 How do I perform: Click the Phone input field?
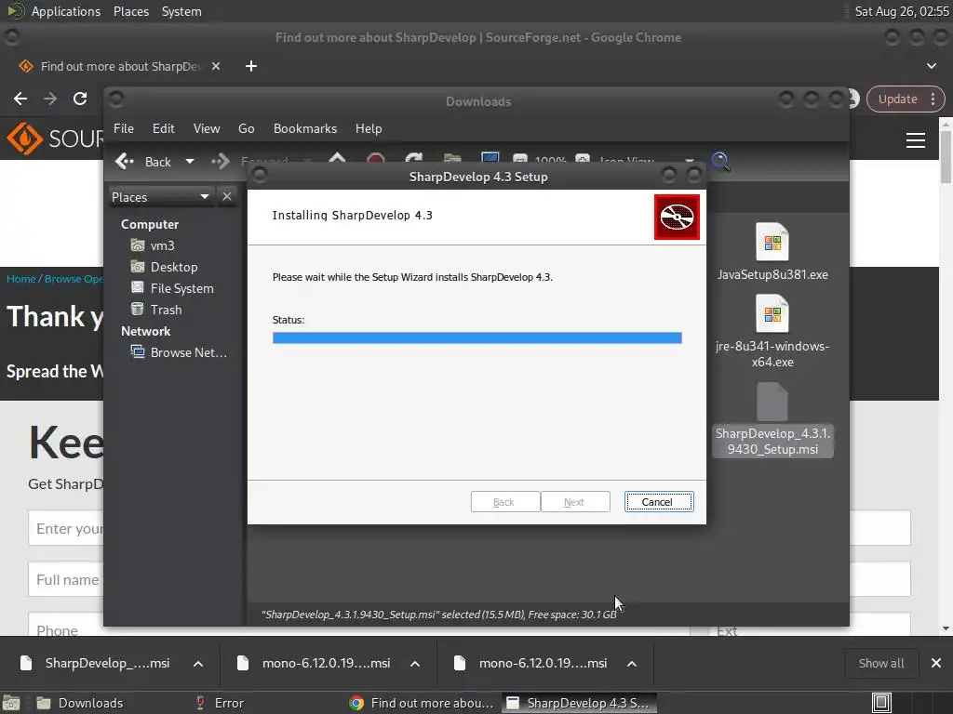(66, 626)
